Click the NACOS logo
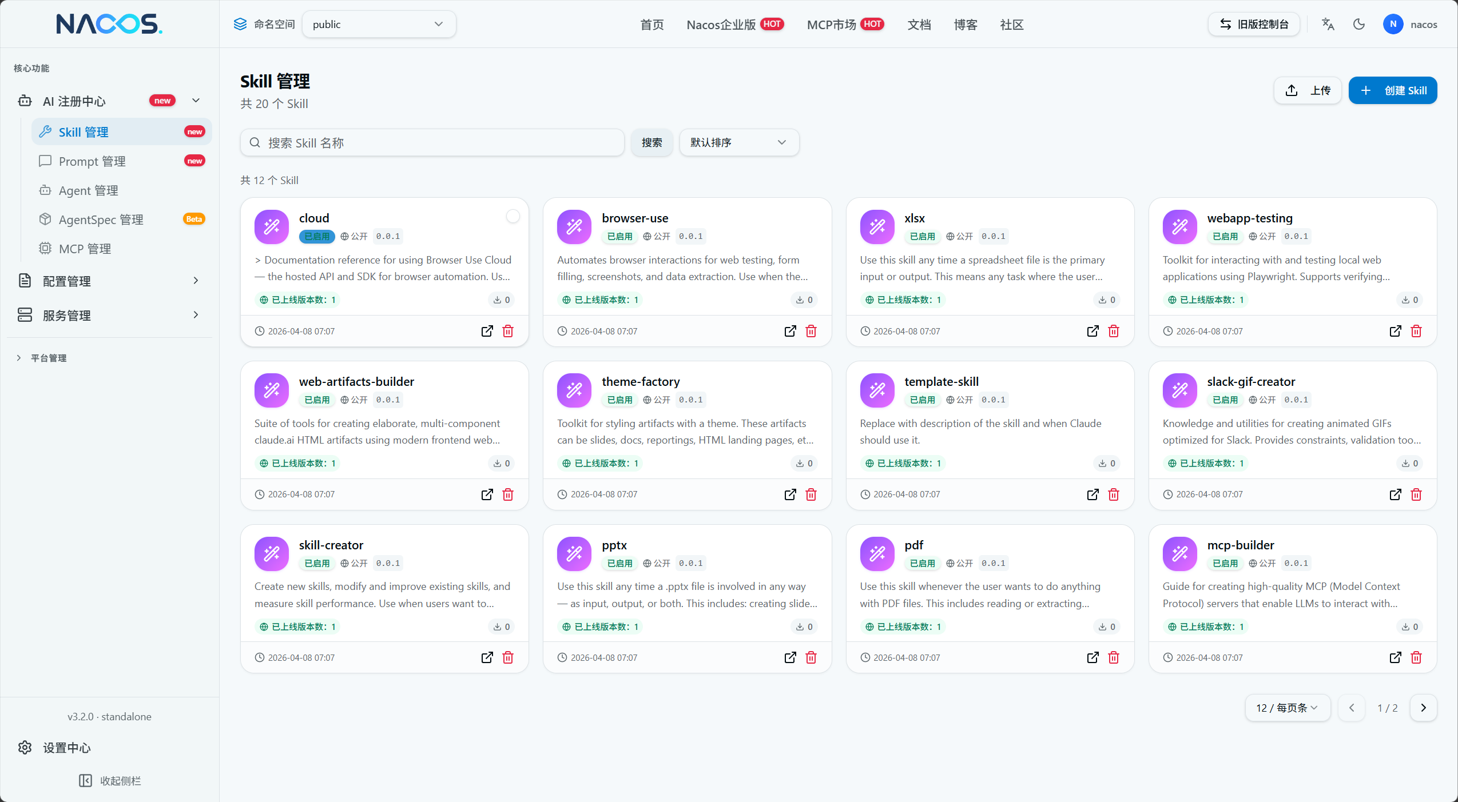The height and width of the screenshot is (802, 1458). click(x=109, y=24)
